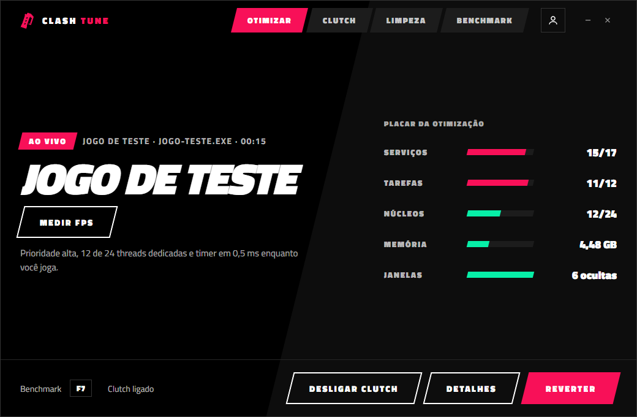
Task: Click the Clash Tune app name
Action: [x=75, y=21]
